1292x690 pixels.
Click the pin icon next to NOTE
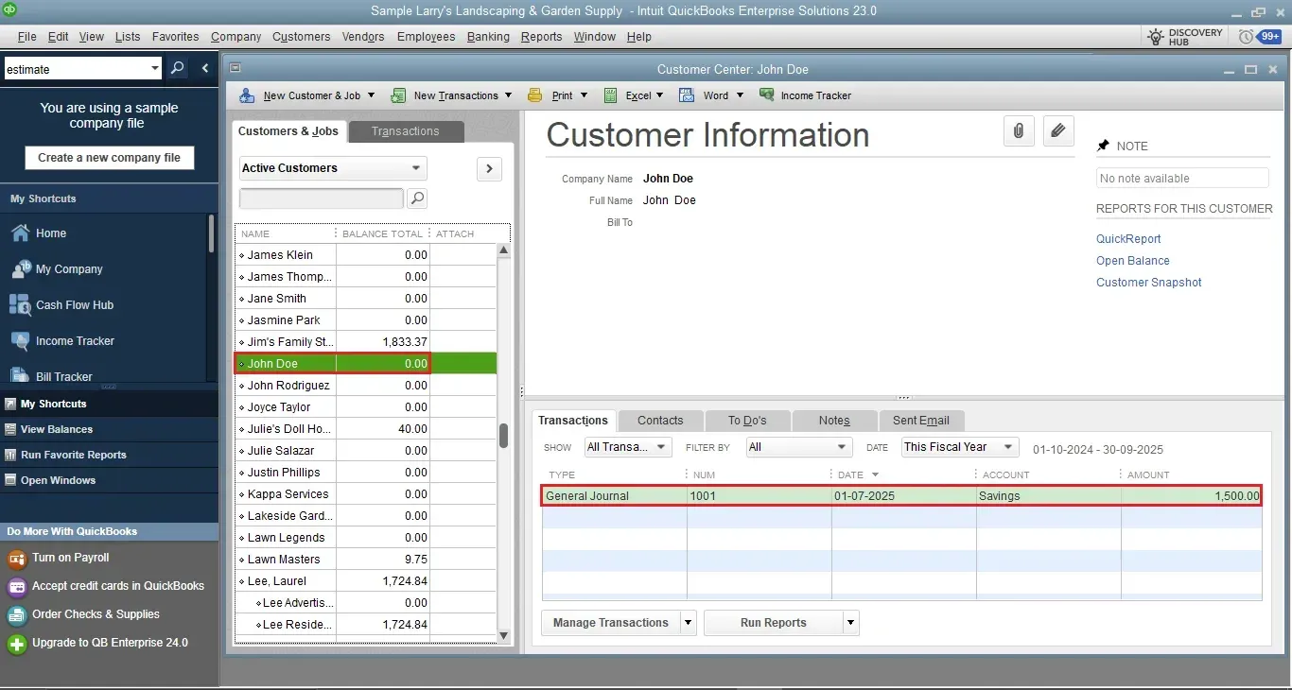(x=1103, y=146)
